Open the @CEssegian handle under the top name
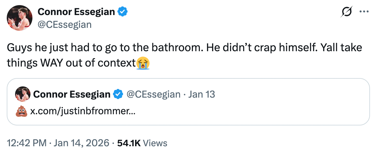 [x=64, y=24]
